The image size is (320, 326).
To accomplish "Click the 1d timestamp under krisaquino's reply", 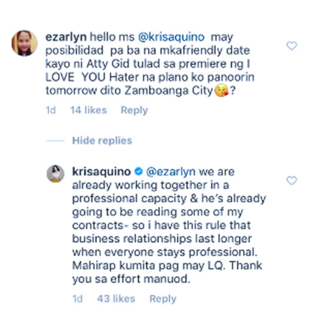I will click(77, 299).
